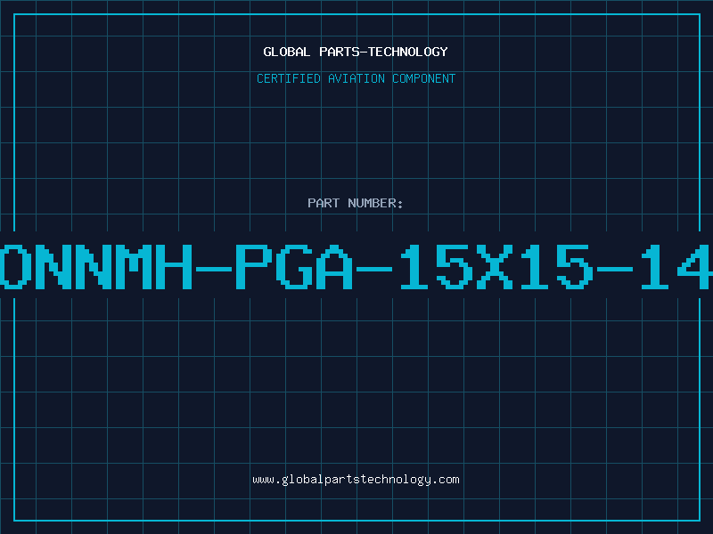
Task: Click the dash between 15X15 and 14
Action: (x=615, y=270)
